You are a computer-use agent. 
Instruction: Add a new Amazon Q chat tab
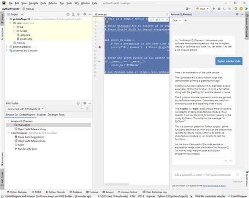pos(186,20)
